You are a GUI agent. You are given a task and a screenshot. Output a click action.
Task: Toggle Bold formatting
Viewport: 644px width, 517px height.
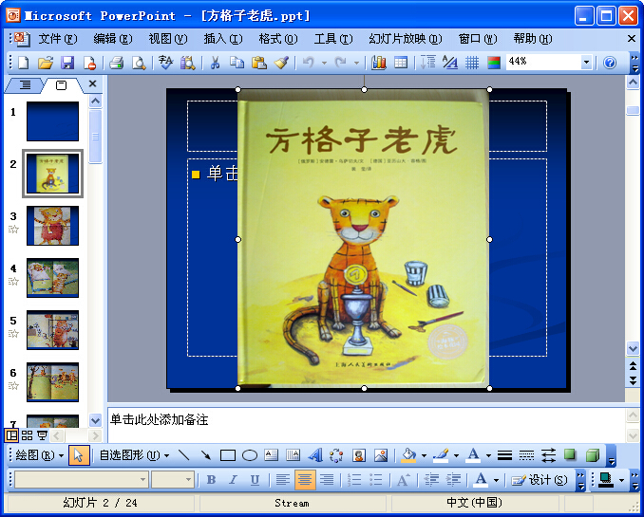coord(211,480)
